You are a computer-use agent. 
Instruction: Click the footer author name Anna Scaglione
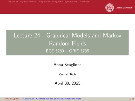coord(12,99)
